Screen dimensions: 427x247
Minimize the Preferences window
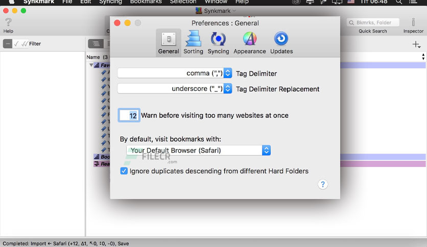pyautogui.click(x=128, y=23)
